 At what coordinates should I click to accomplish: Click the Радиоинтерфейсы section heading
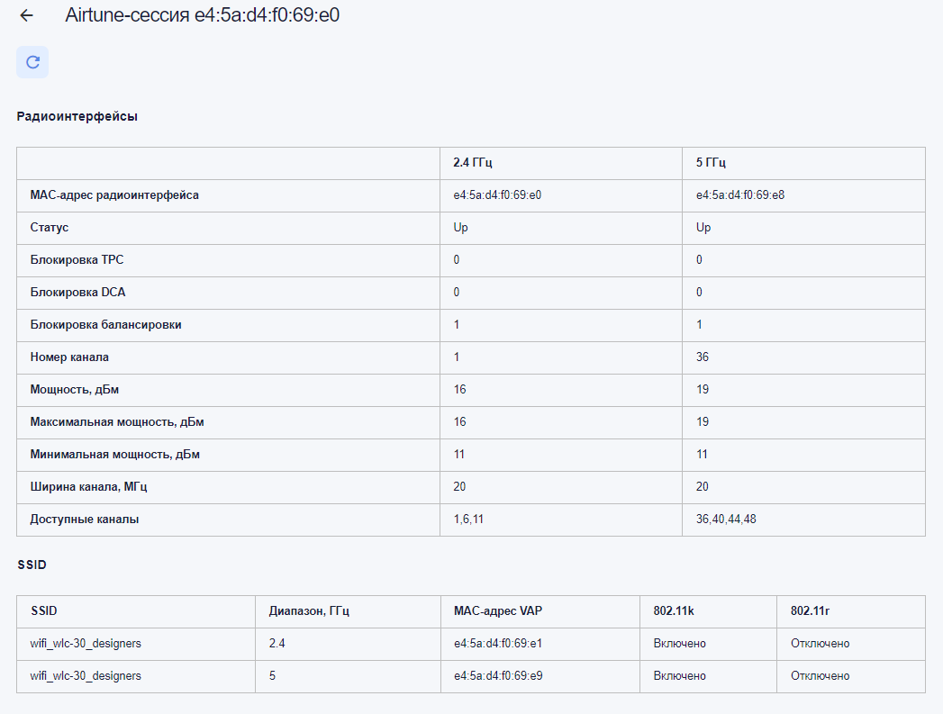coord(77,116)
